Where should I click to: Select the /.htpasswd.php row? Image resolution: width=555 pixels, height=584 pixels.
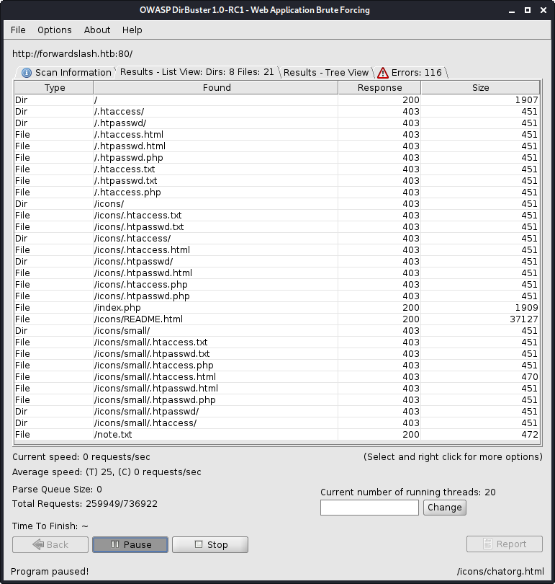(276, 157)
